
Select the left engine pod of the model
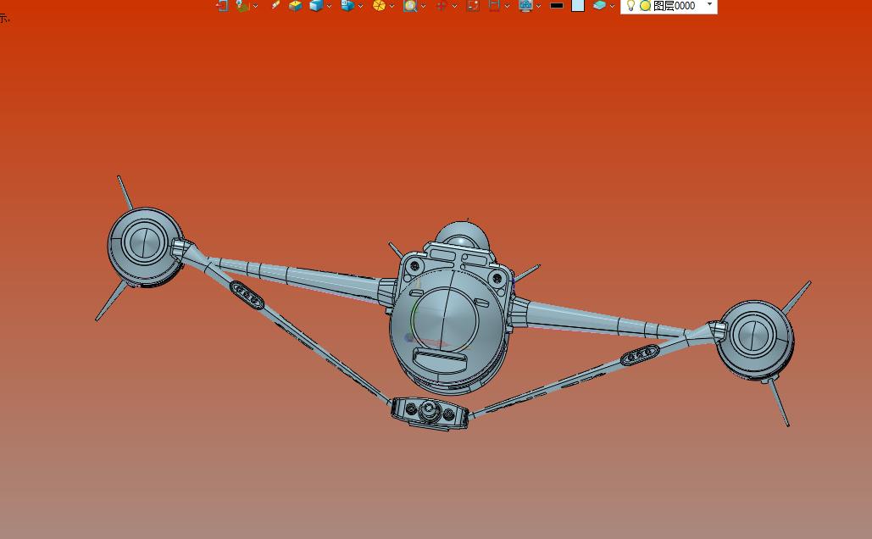[x=145, y=247]
